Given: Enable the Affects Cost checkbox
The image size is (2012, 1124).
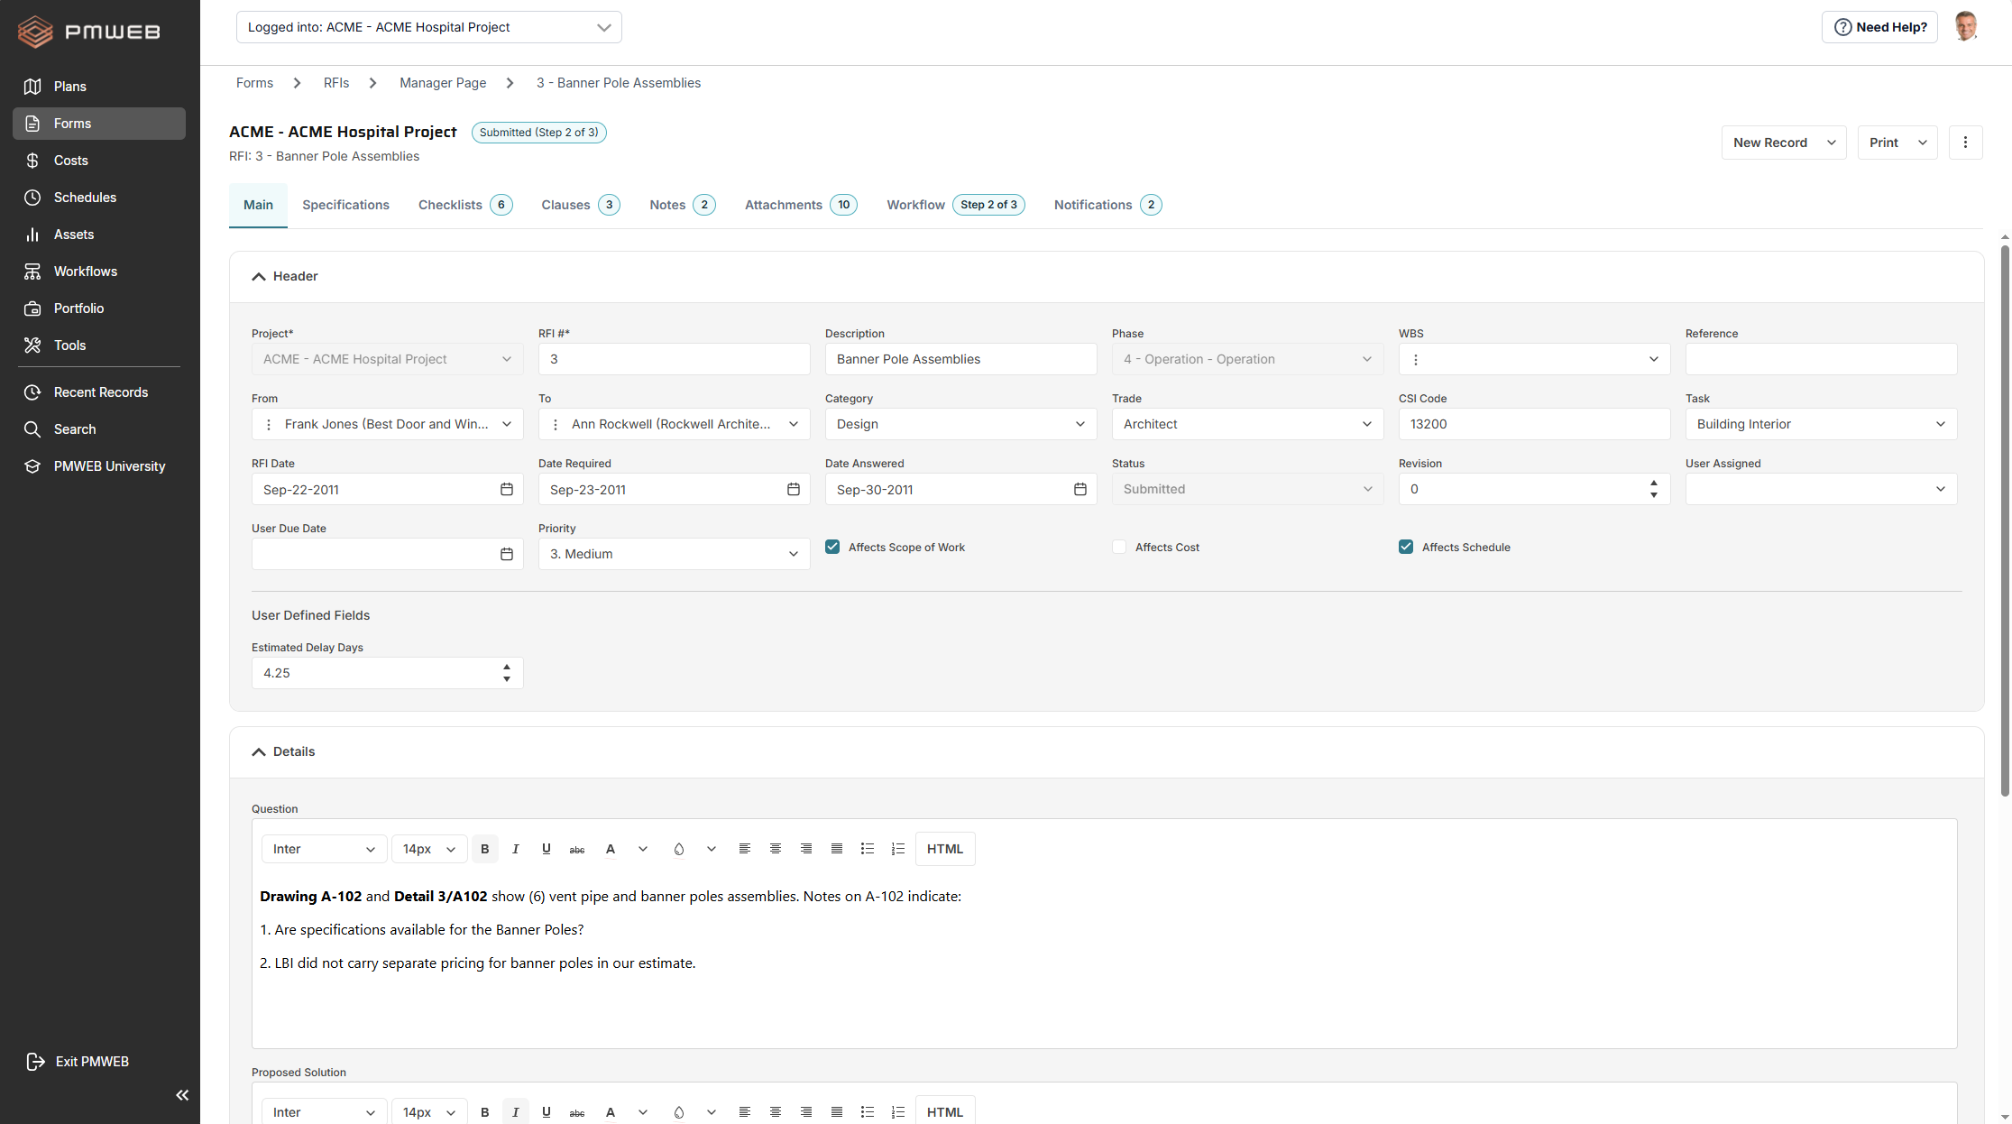Looking at the screenshot, I should tap(1118, 547).
